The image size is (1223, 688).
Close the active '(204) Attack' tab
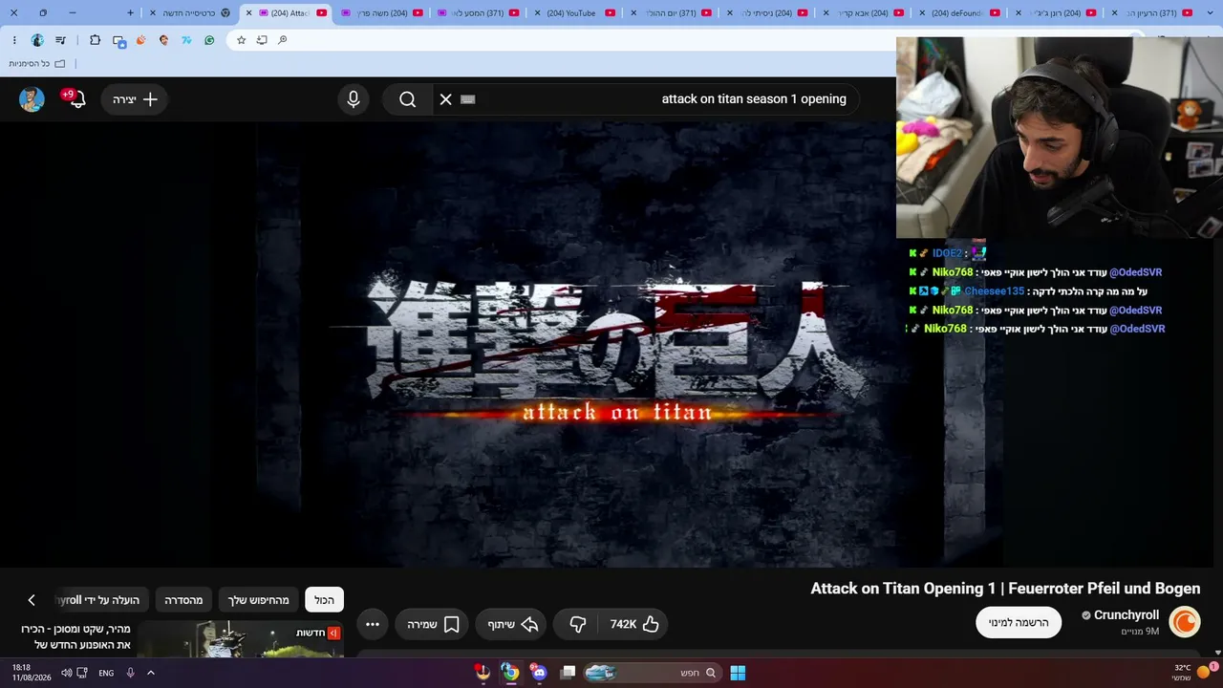click(x=248, y=12)
